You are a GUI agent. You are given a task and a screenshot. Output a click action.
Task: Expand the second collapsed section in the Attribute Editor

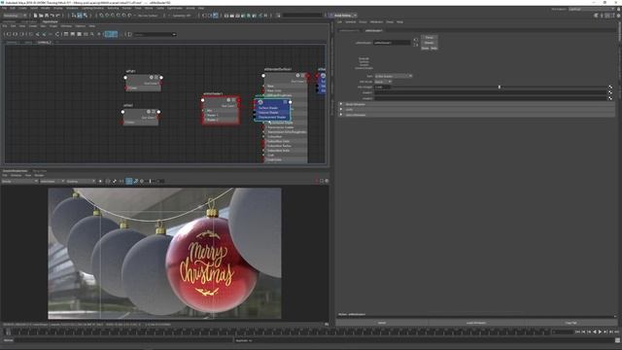tap(341, 110)
